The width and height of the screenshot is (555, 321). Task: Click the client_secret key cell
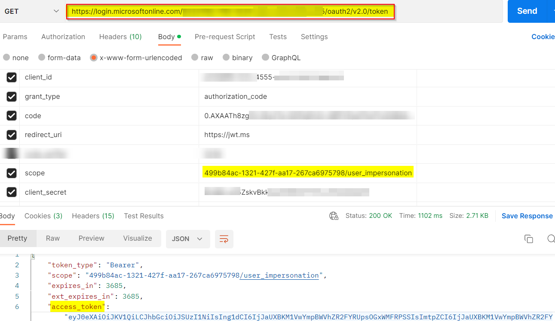pos(109,192)
